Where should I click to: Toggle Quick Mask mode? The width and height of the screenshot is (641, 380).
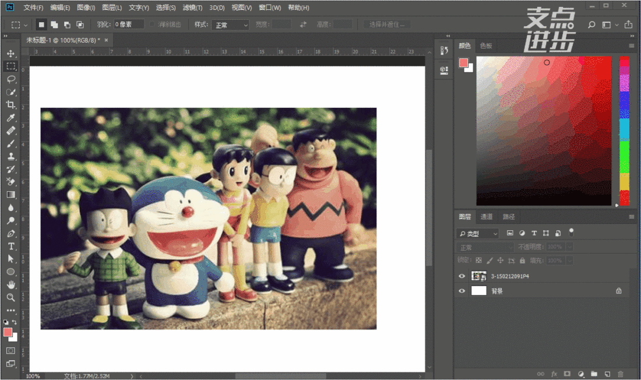[x=10, y=350]
